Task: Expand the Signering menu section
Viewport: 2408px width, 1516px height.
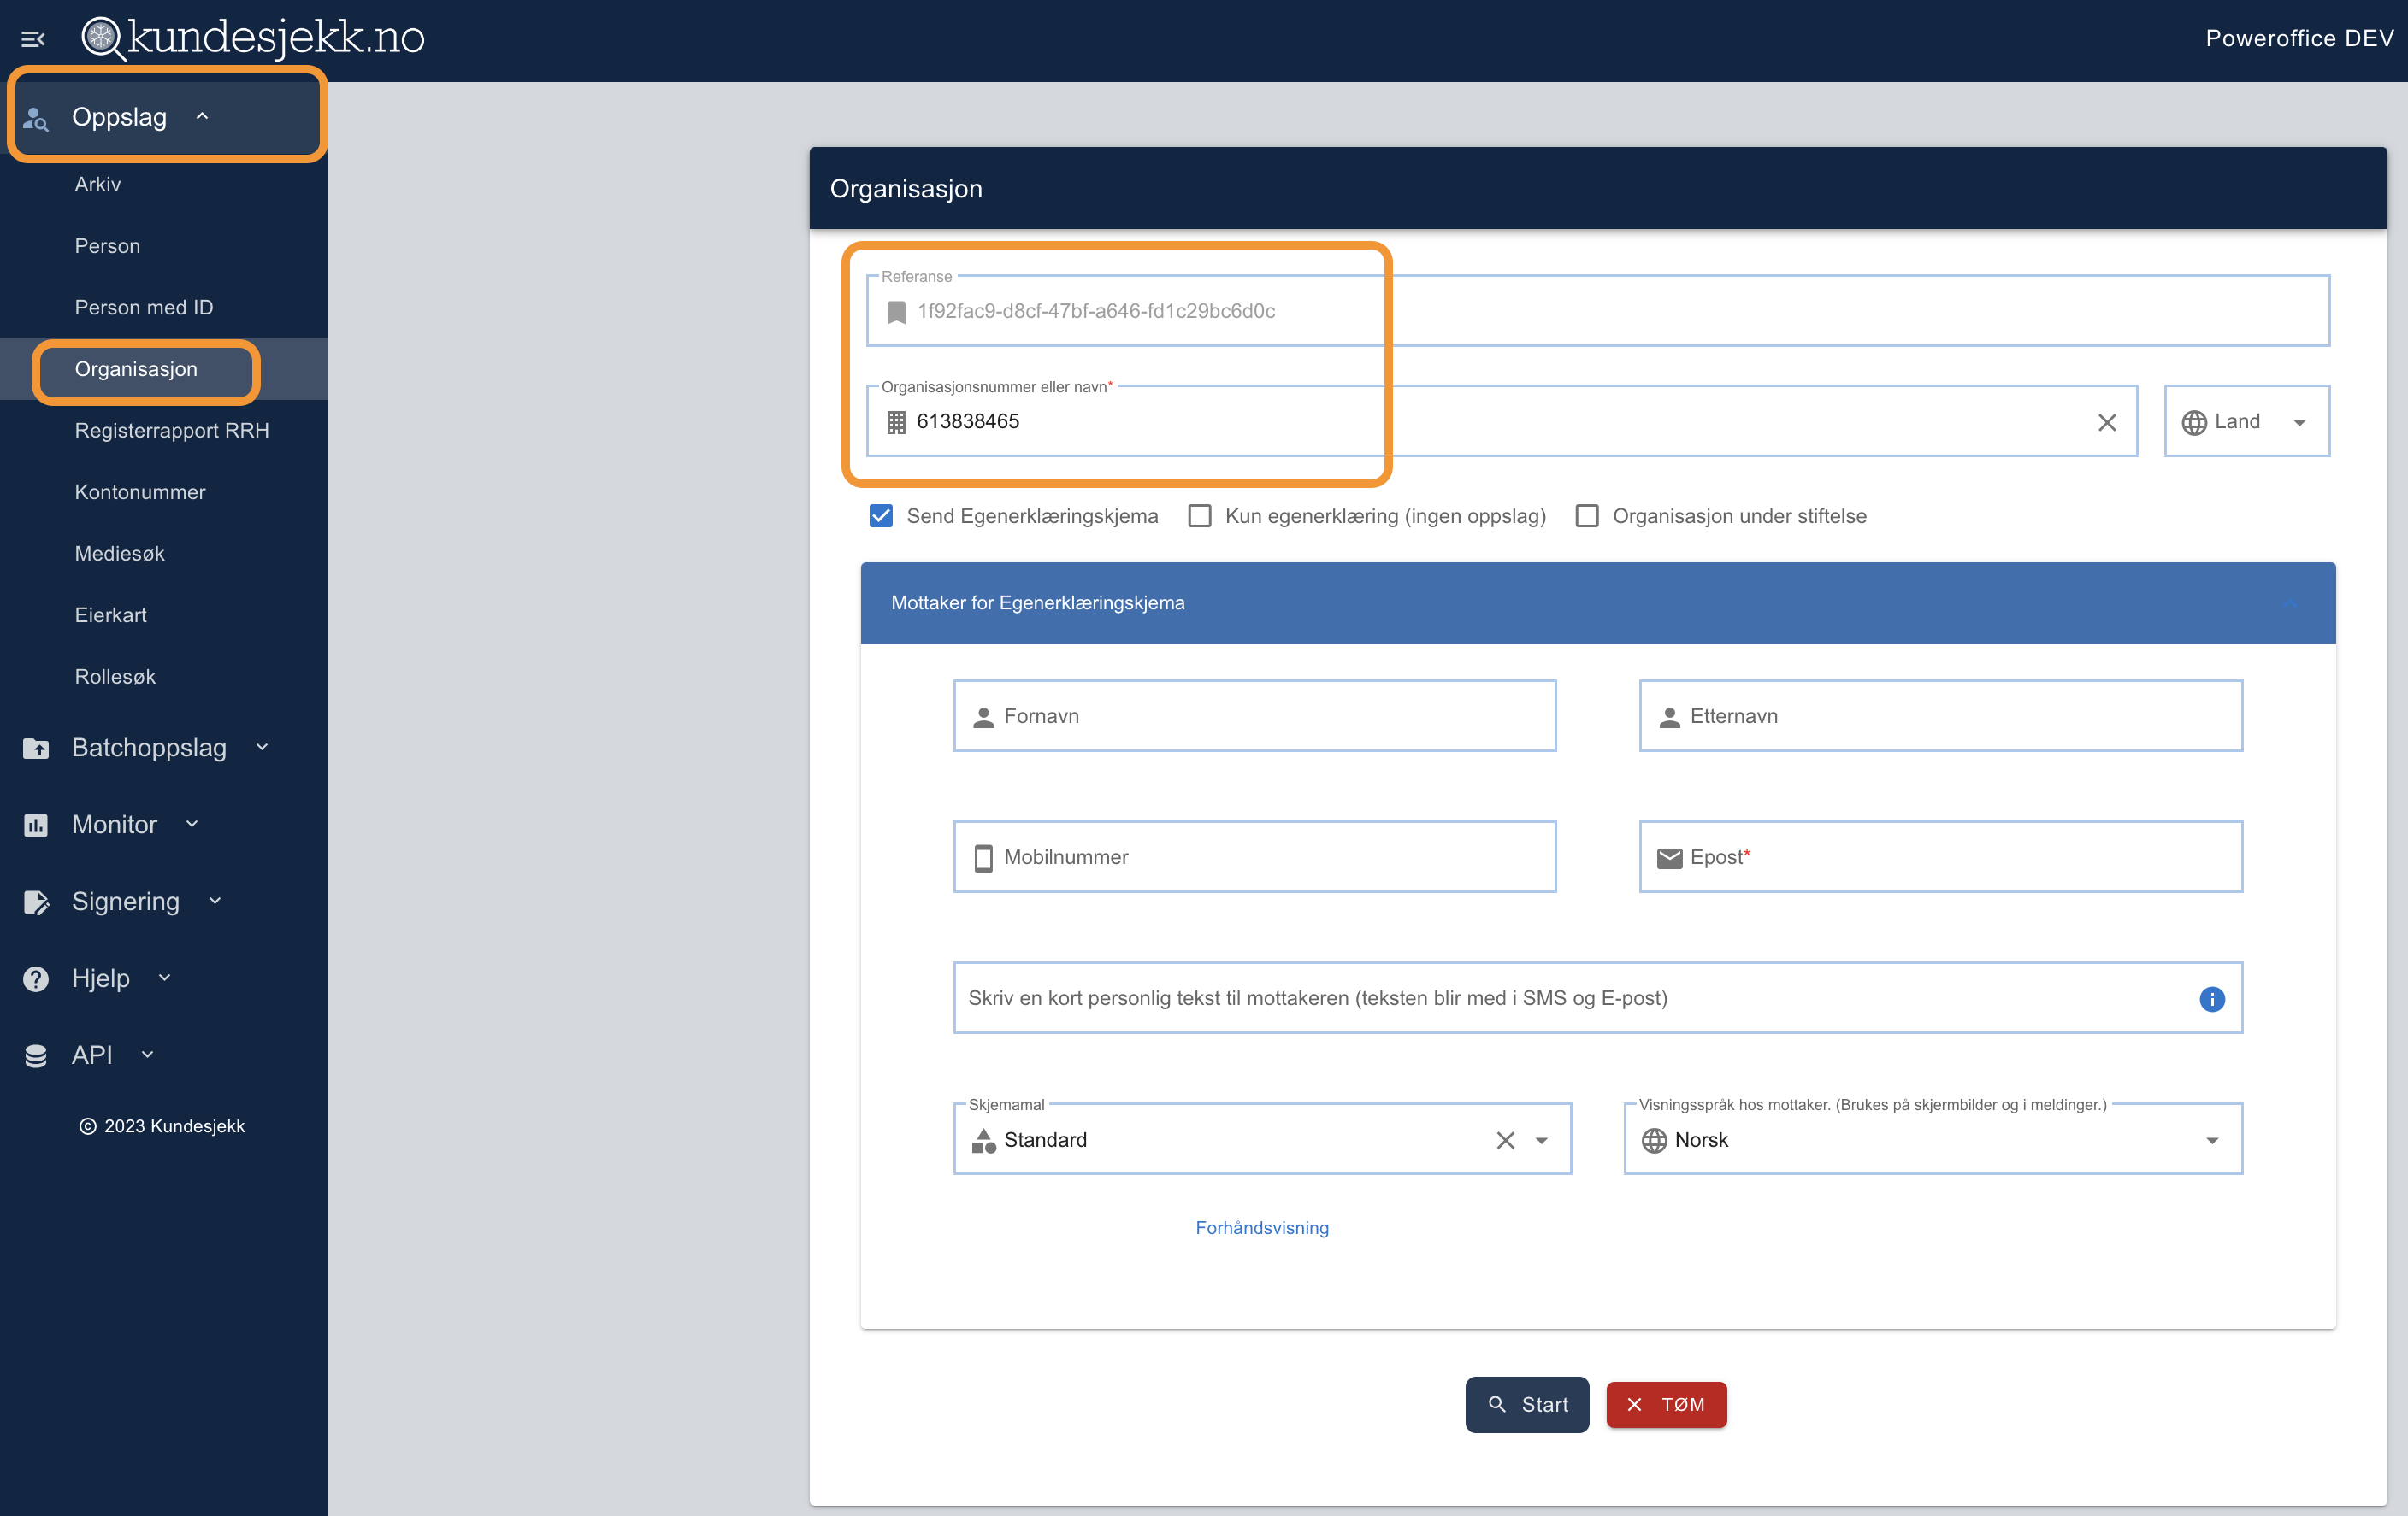Action: 215,901
